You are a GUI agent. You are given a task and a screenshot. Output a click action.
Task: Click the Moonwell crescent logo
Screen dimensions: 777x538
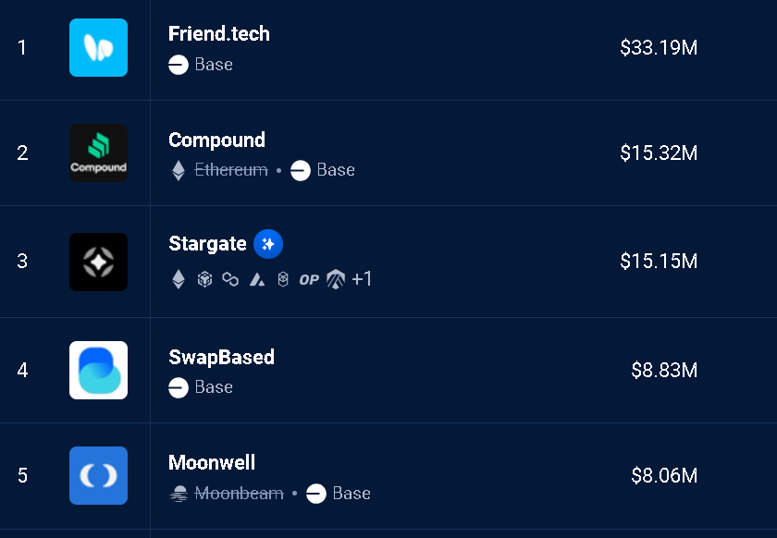tap(99, 475)
